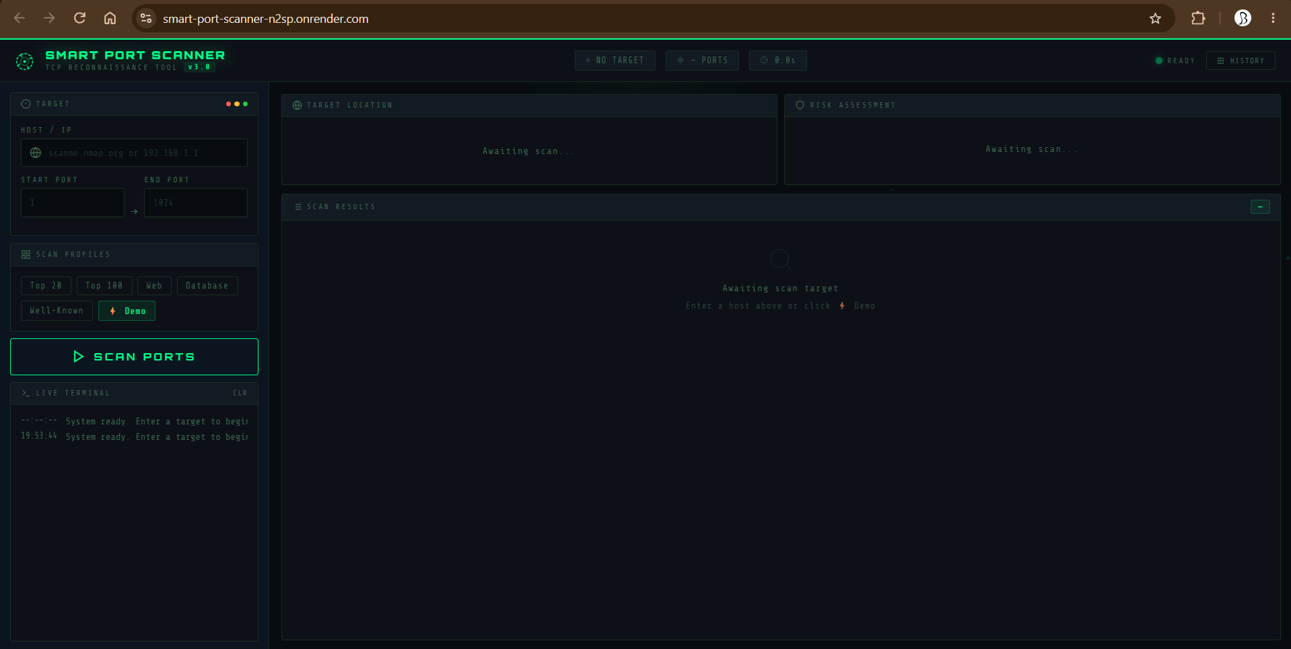Click the Scan Profiles grid icon

click(26, 254)
